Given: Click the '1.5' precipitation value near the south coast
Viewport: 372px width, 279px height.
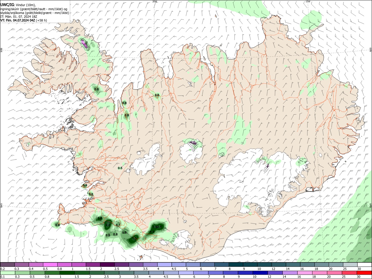Looking at the screenshot, I should coord(134,238).
